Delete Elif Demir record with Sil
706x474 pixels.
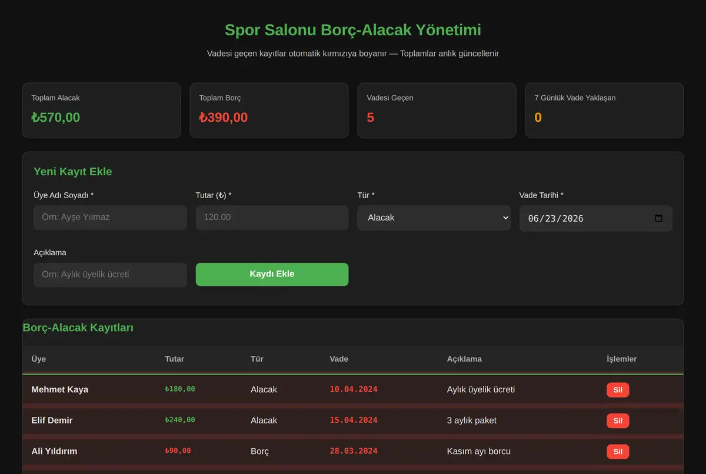coord(618,420)
